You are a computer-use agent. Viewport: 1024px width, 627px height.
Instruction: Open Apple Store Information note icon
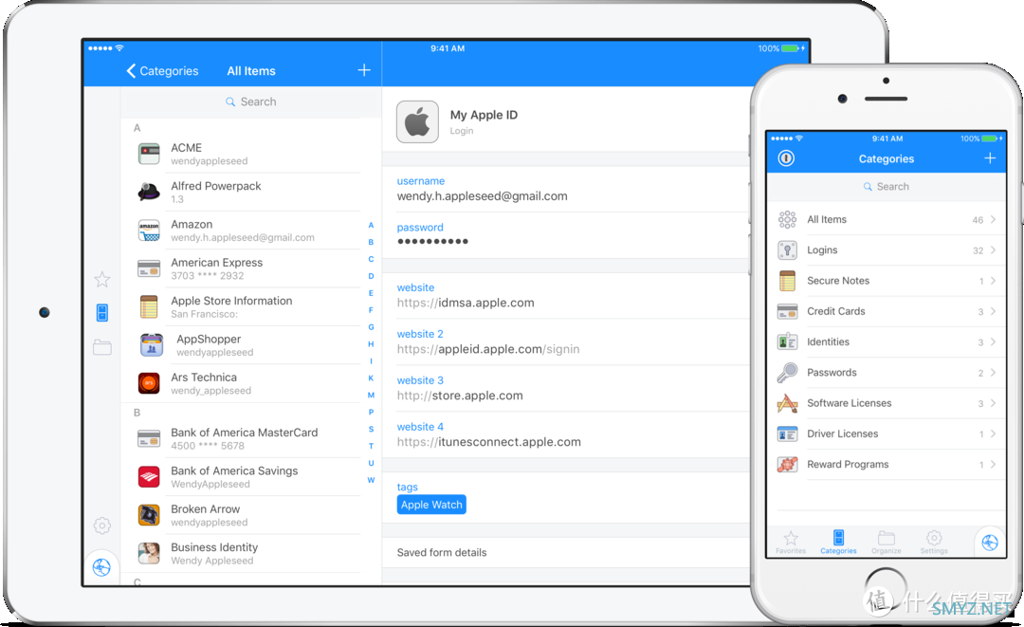(149, 306)
